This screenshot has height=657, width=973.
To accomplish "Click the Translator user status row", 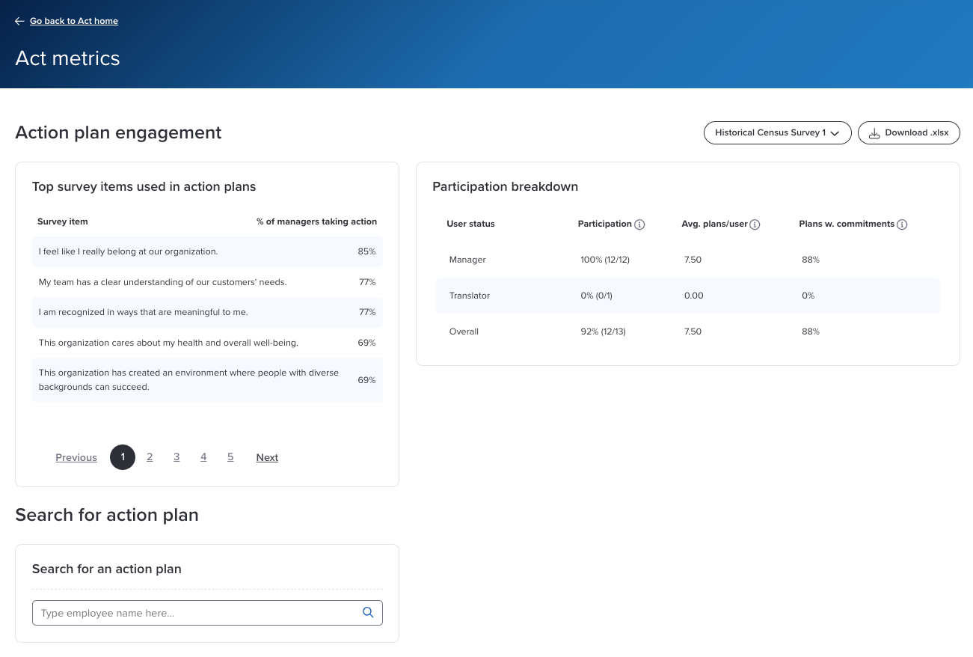I will (688, 296).
